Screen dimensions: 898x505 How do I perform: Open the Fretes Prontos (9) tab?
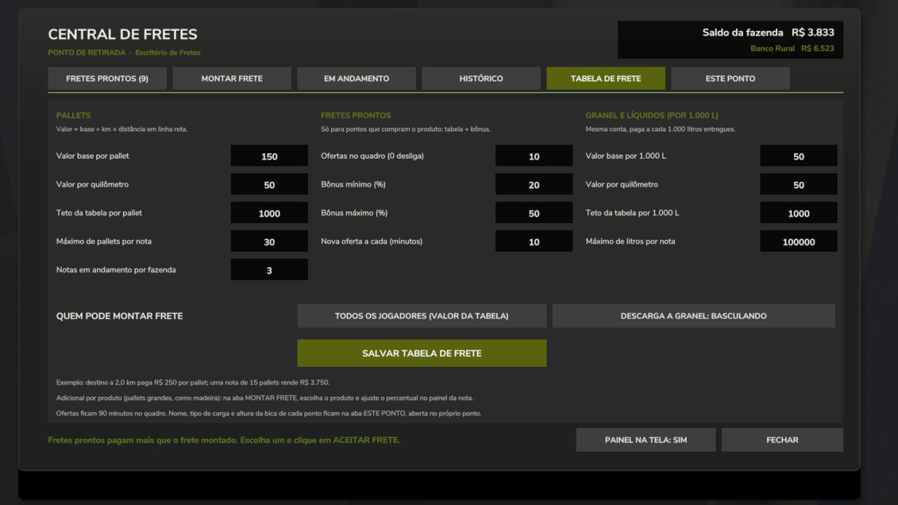click(107, 79)
